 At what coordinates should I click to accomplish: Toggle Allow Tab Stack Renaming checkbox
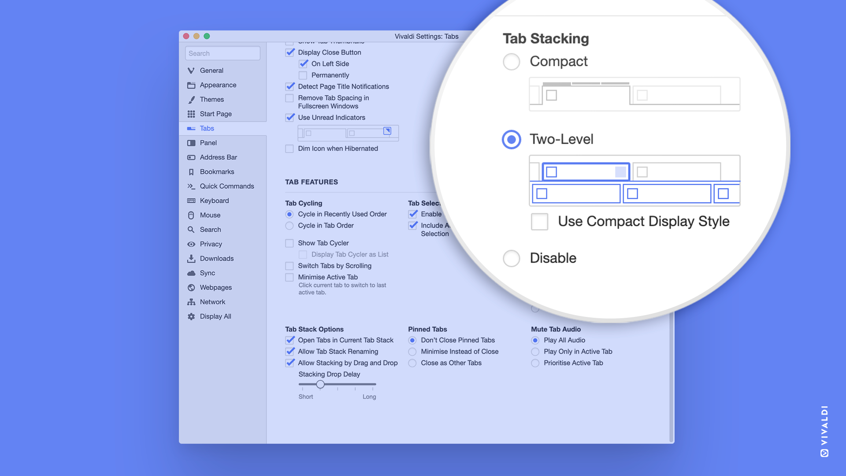[289, 351]
